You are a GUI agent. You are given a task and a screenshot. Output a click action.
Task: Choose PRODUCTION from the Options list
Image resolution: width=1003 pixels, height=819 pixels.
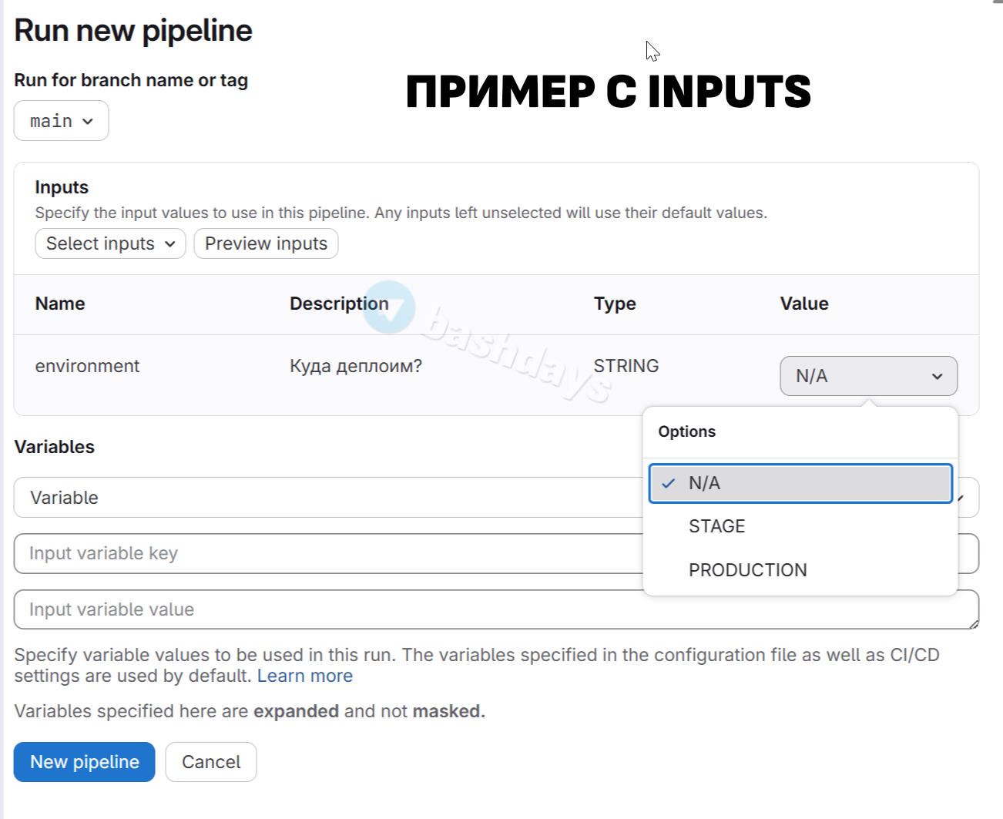(747, 570)
